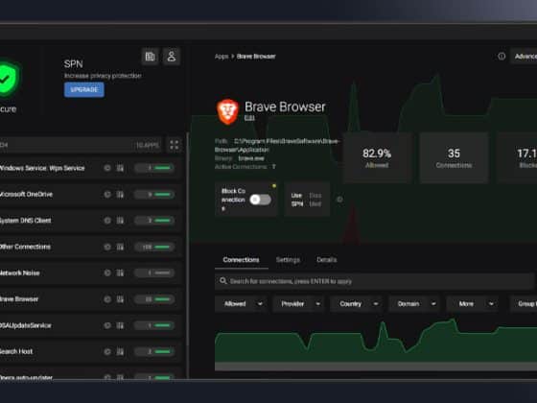Click the info icon beside Use SPN
The height and width of the screenshot is (403, 537).
coord(339,200)
